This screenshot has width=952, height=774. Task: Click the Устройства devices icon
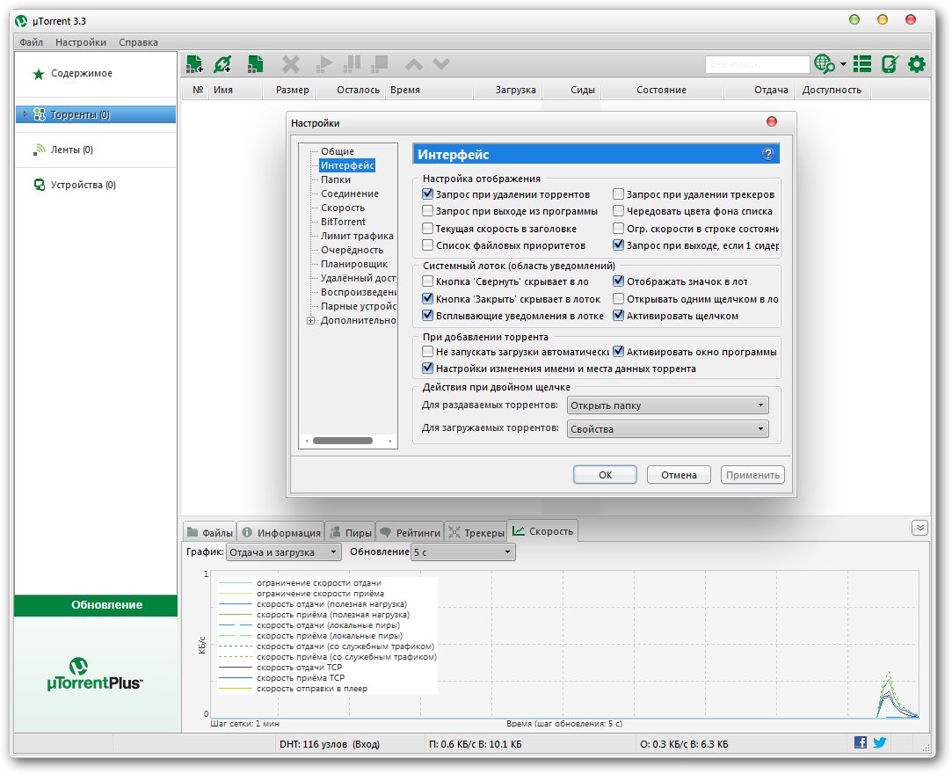tap(40, 185)
